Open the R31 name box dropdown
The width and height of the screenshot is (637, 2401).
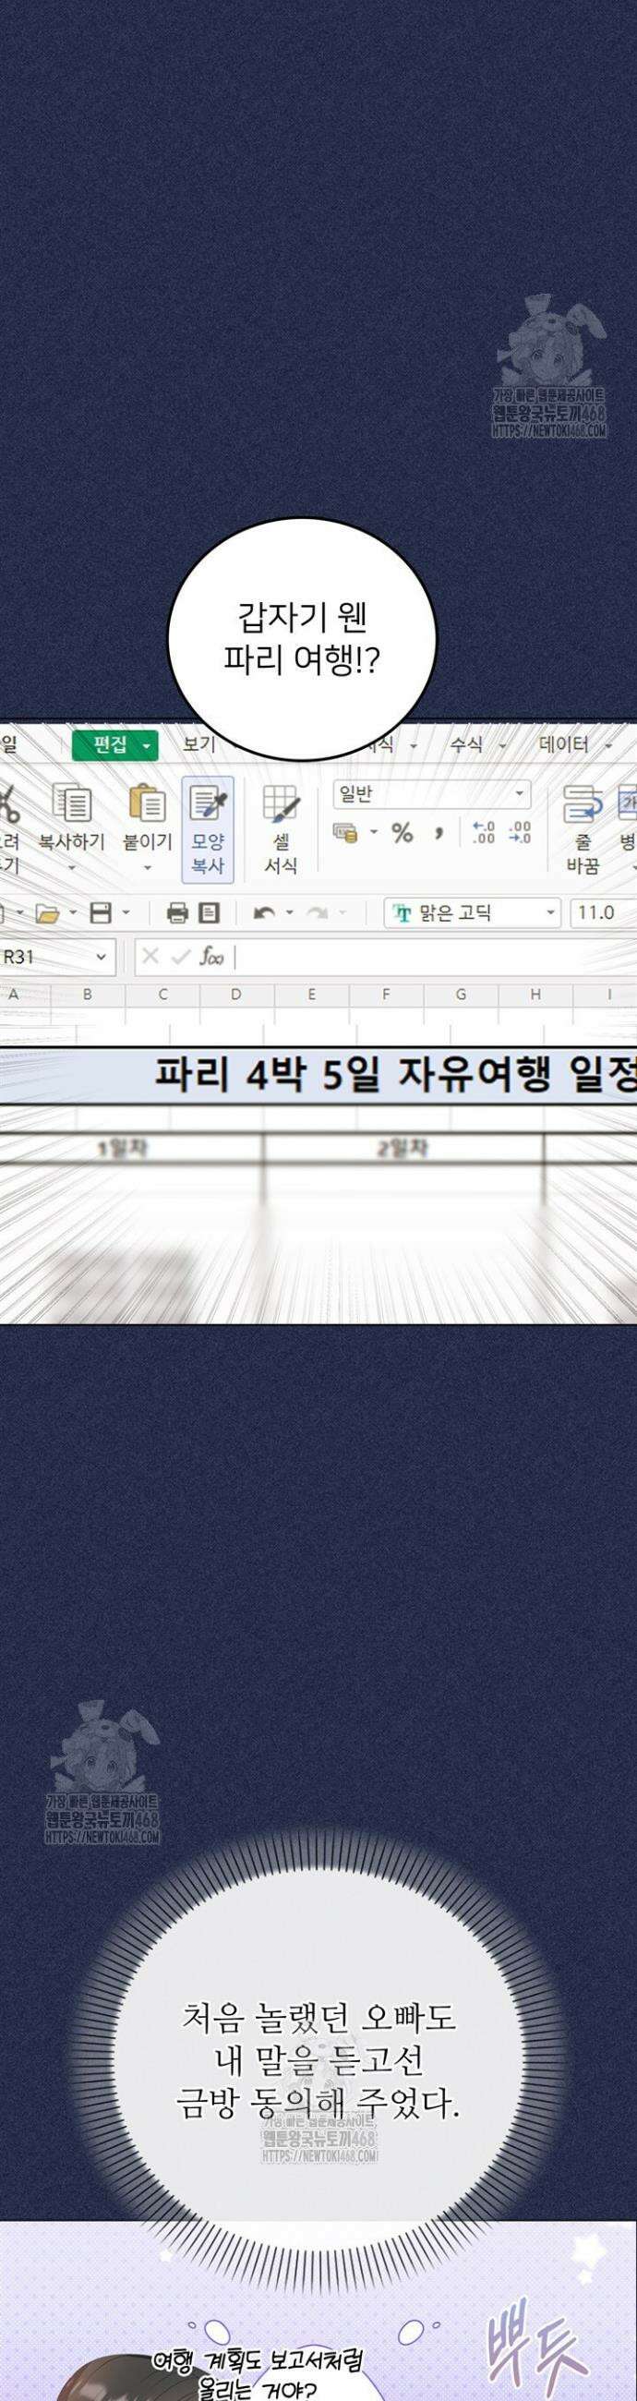pyautogui.click(x=102, y=957)
